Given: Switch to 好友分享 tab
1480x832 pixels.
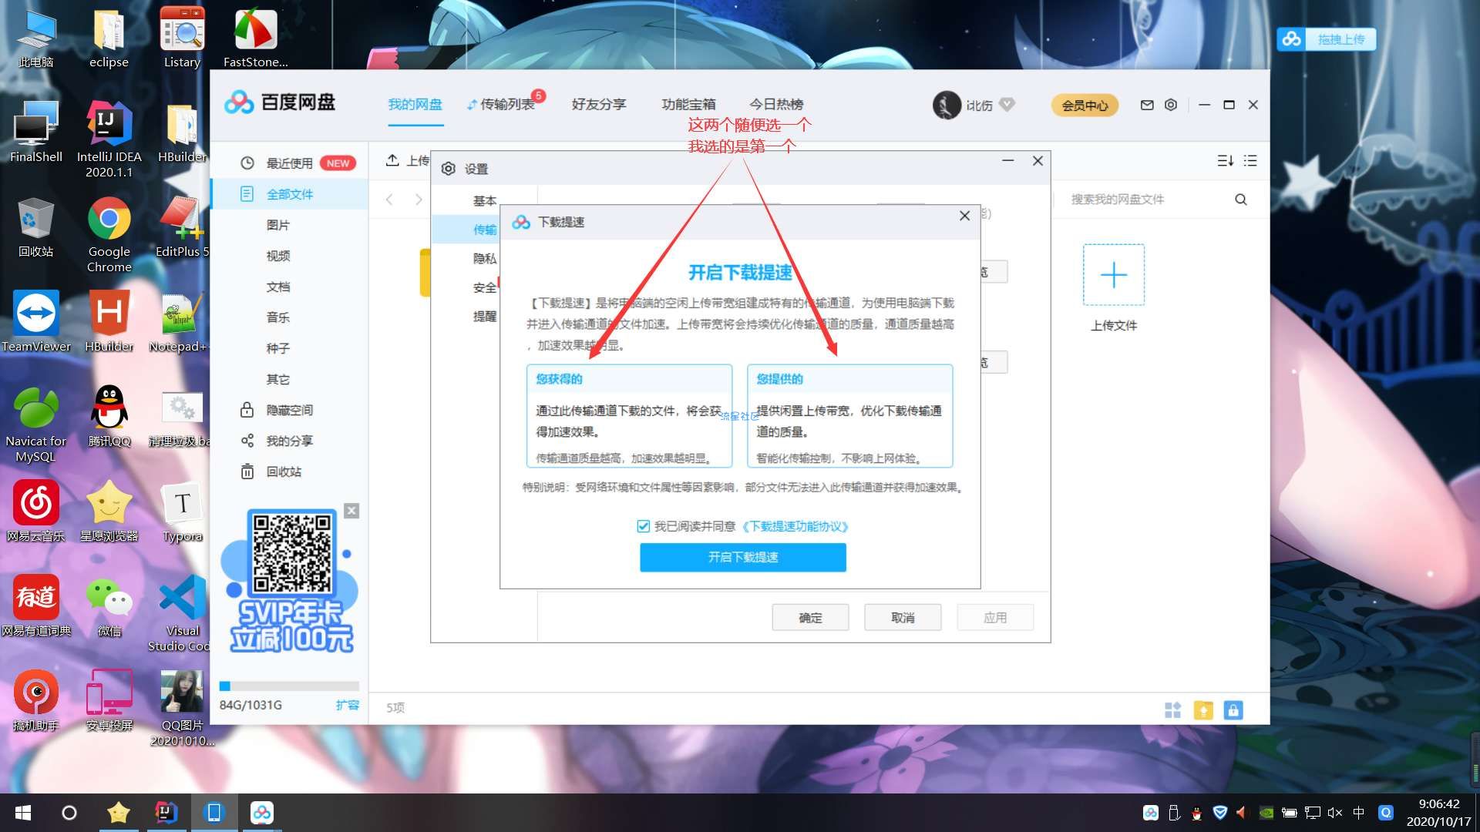Looking at the screenshot, I should click(599, 105).
